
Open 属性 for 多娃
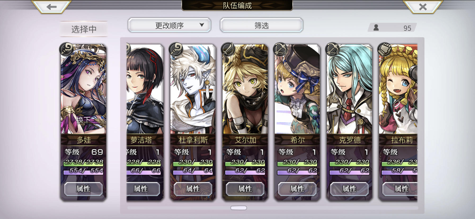point(83,189)
